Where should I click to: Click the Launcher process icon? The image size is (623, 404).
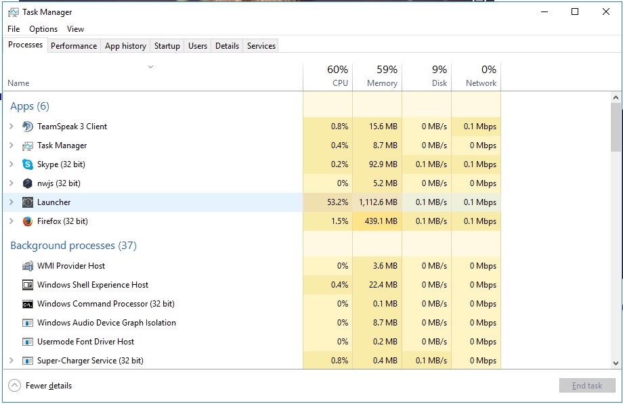tap(28, 202)
